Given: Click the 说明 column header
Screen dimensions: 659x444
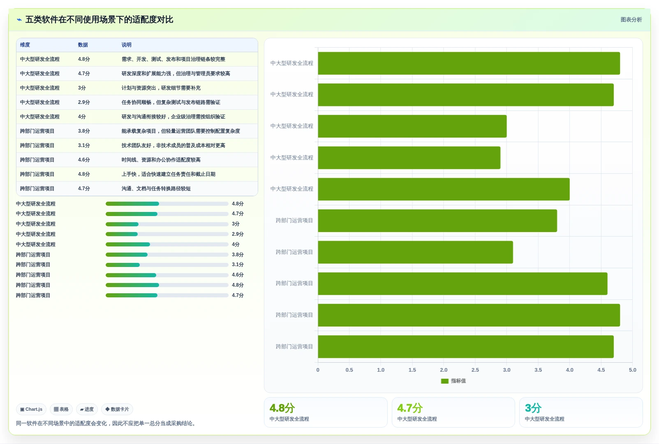Looking at the screenshot, I should click(127, 45).
